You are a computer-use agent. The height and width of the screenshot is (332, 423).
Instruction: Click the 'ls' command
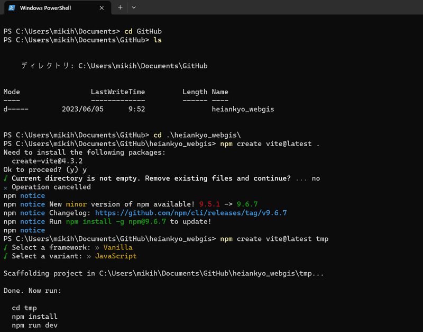pos(158,40)
